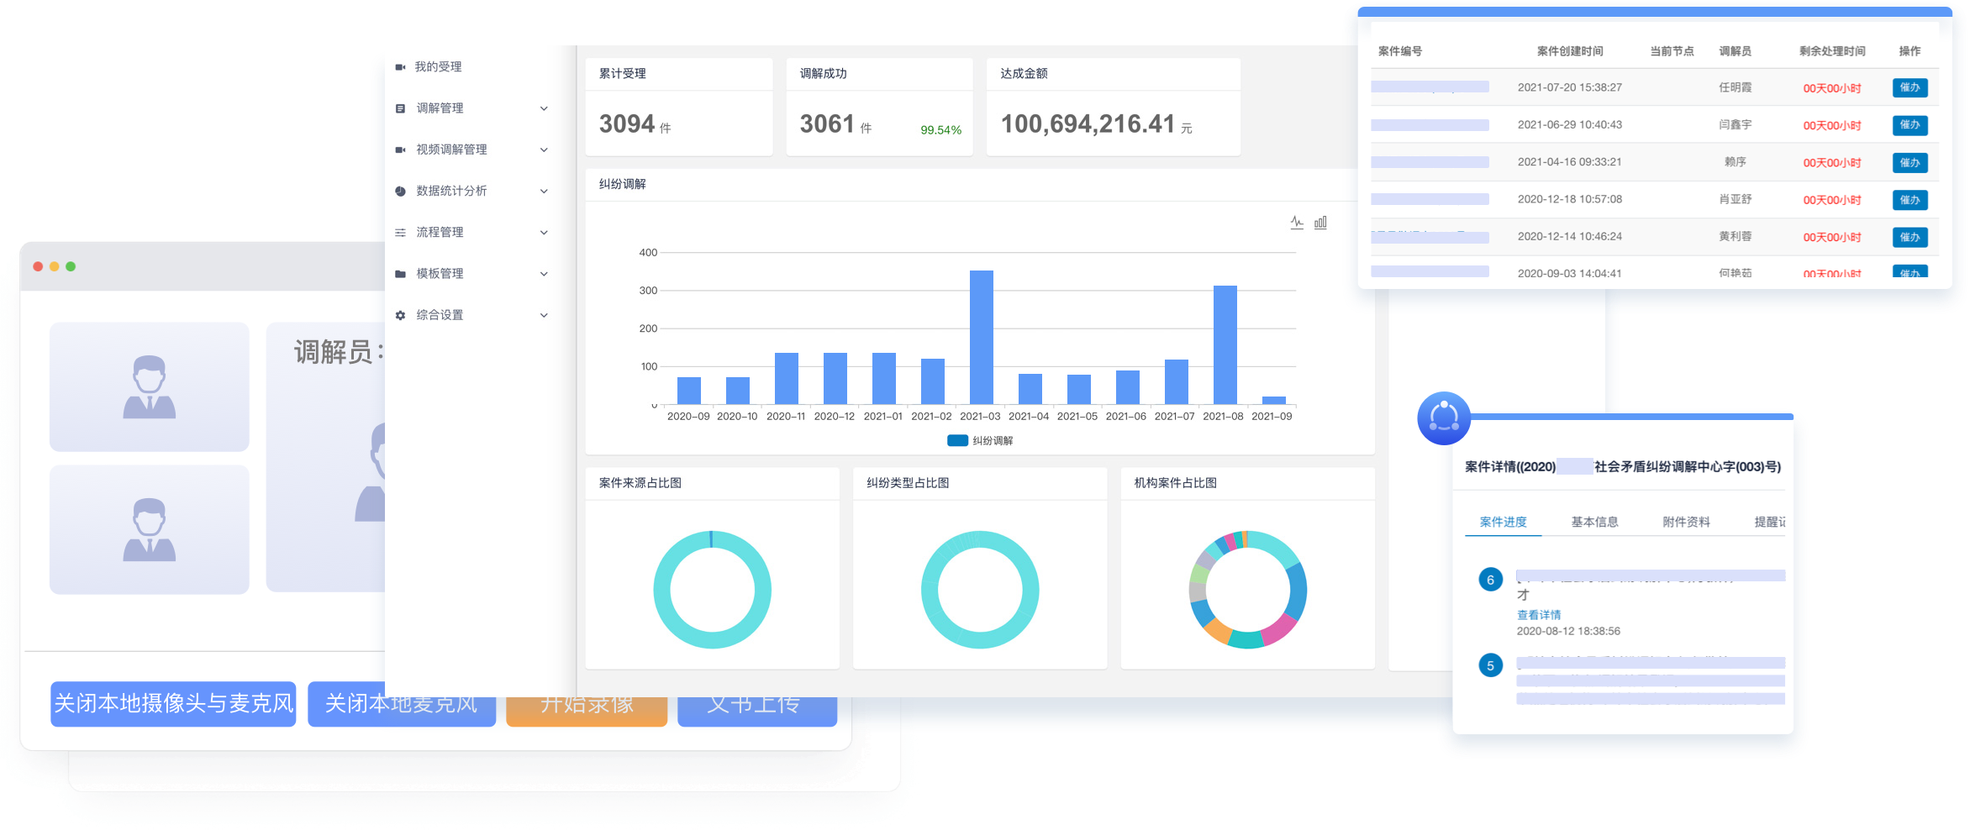Click 催办 button for 任明霞 row
This screenshot has width=1970, height=830.
pyautogui.click(x=1909, y=87)
